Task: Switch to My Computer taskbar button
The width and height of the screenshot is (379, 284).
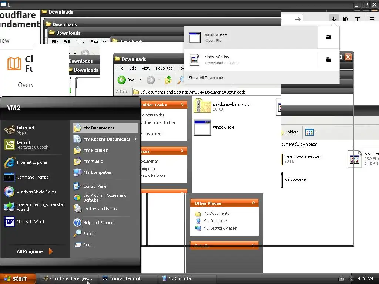Action: coord(187,278)
